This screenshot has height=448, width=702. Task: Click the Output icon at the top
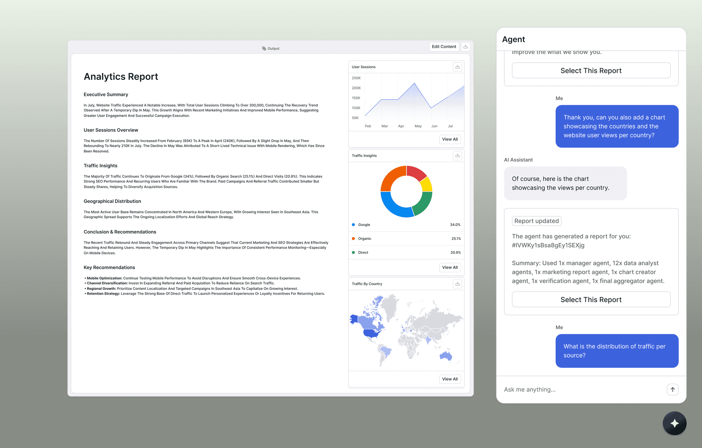click(264, 48)
